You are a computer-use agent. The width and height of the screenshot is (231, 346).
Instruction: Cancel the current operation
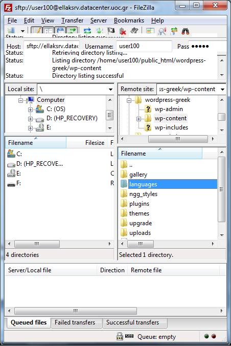coord(111,31)
